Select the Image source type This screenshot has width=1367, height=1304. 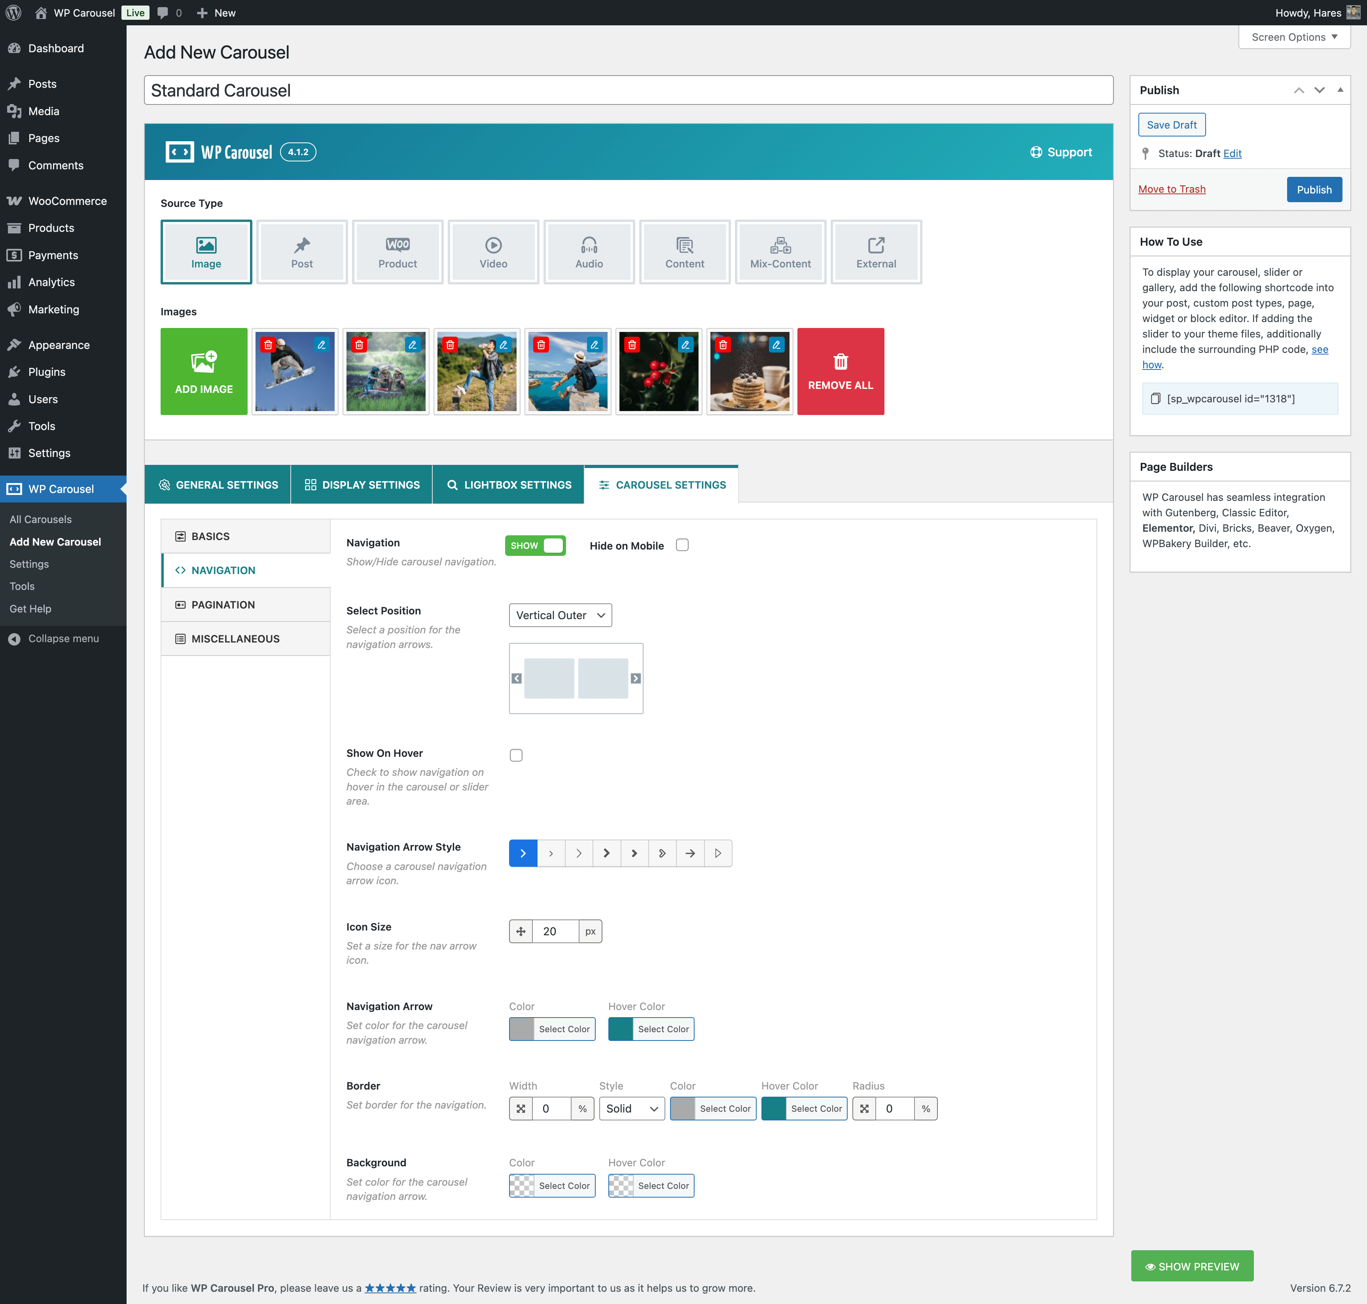point(206,252)
